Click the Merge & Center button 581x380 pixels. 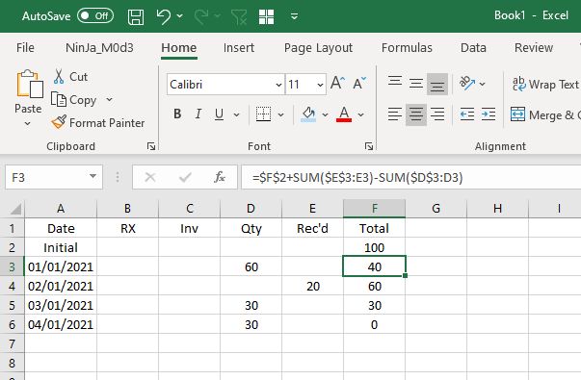[544, 114]
